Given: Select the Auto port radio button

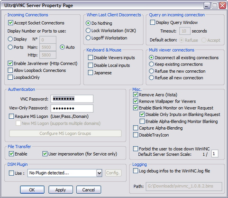Looking at the screenshot, I should 62,47.
